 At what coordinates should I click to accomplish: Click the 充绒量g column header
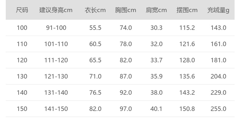tap(218, 10)
